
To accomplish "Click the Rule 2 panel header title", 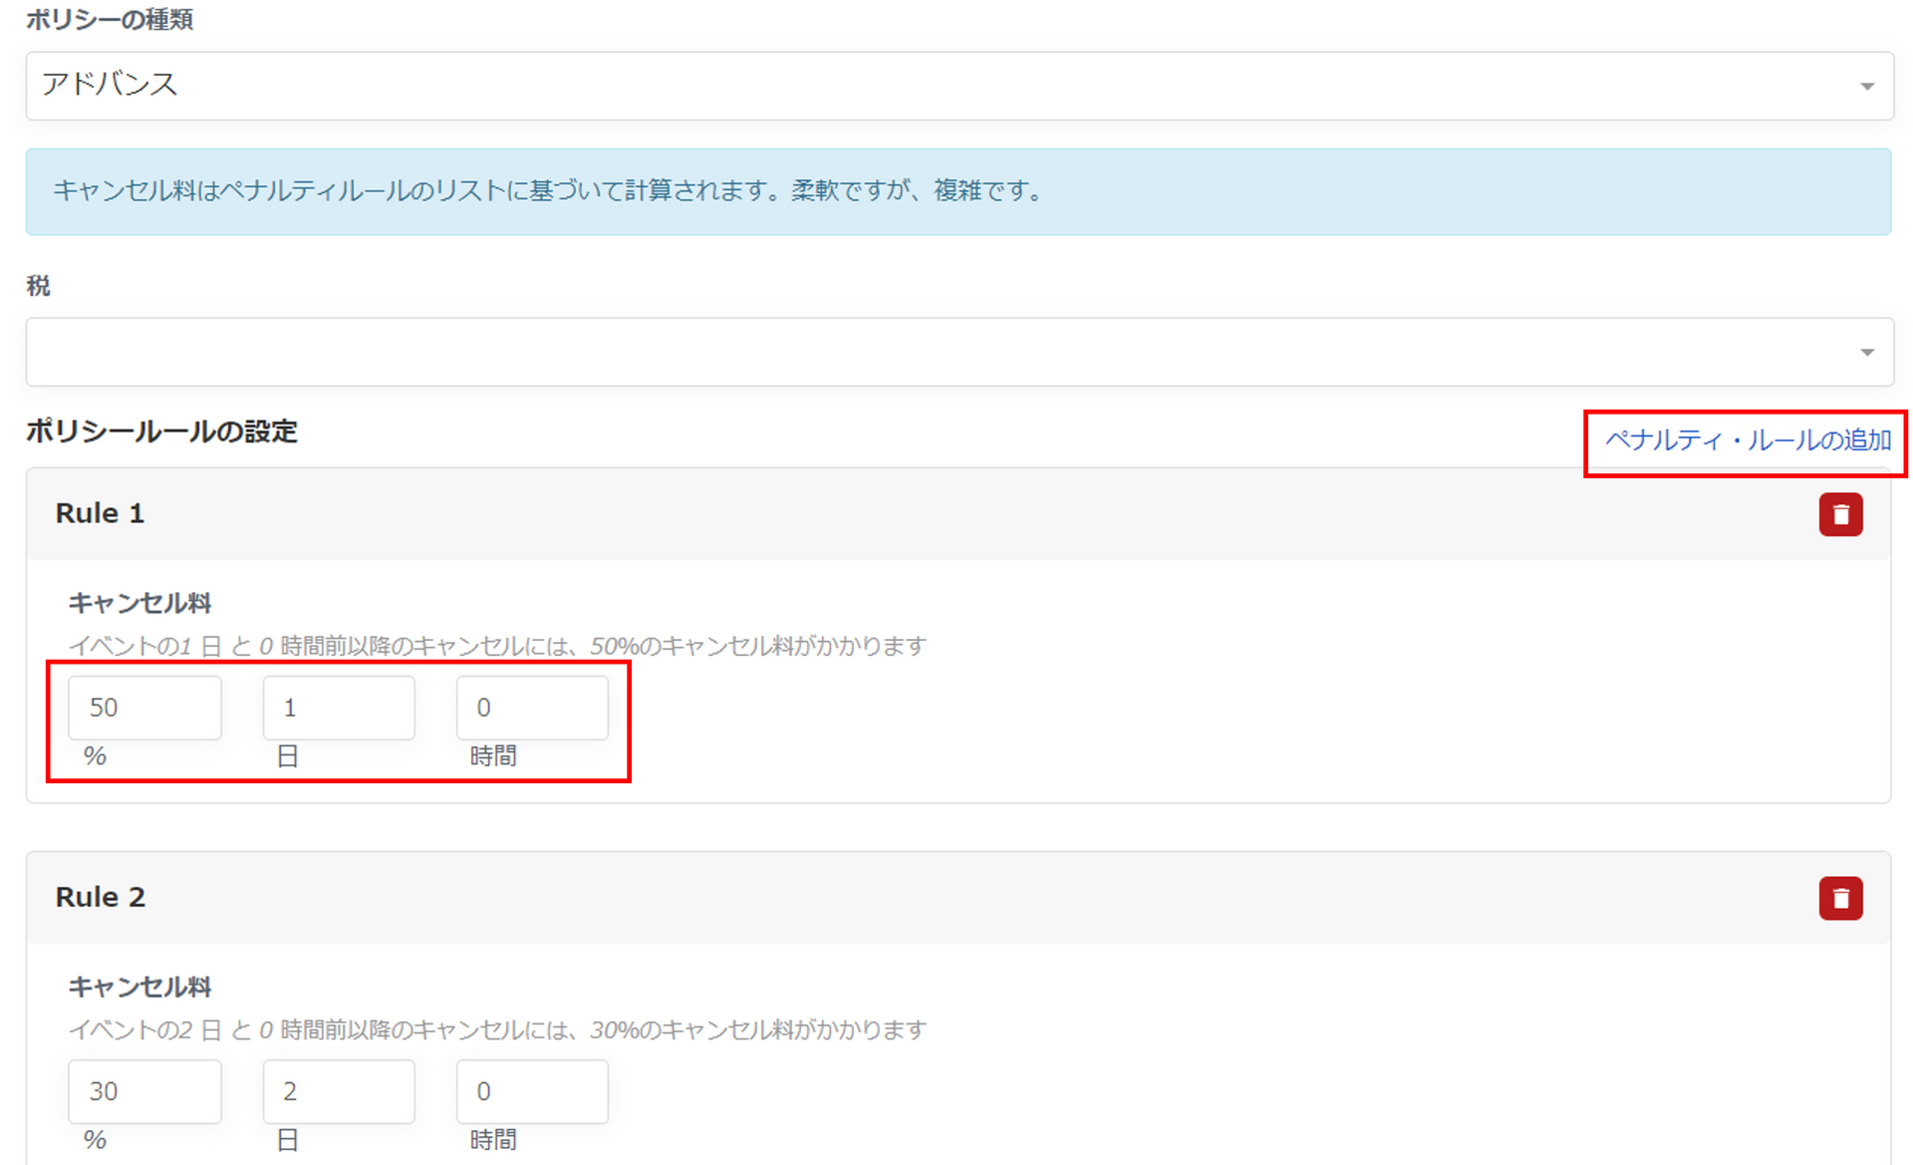I will coord(100,897).
